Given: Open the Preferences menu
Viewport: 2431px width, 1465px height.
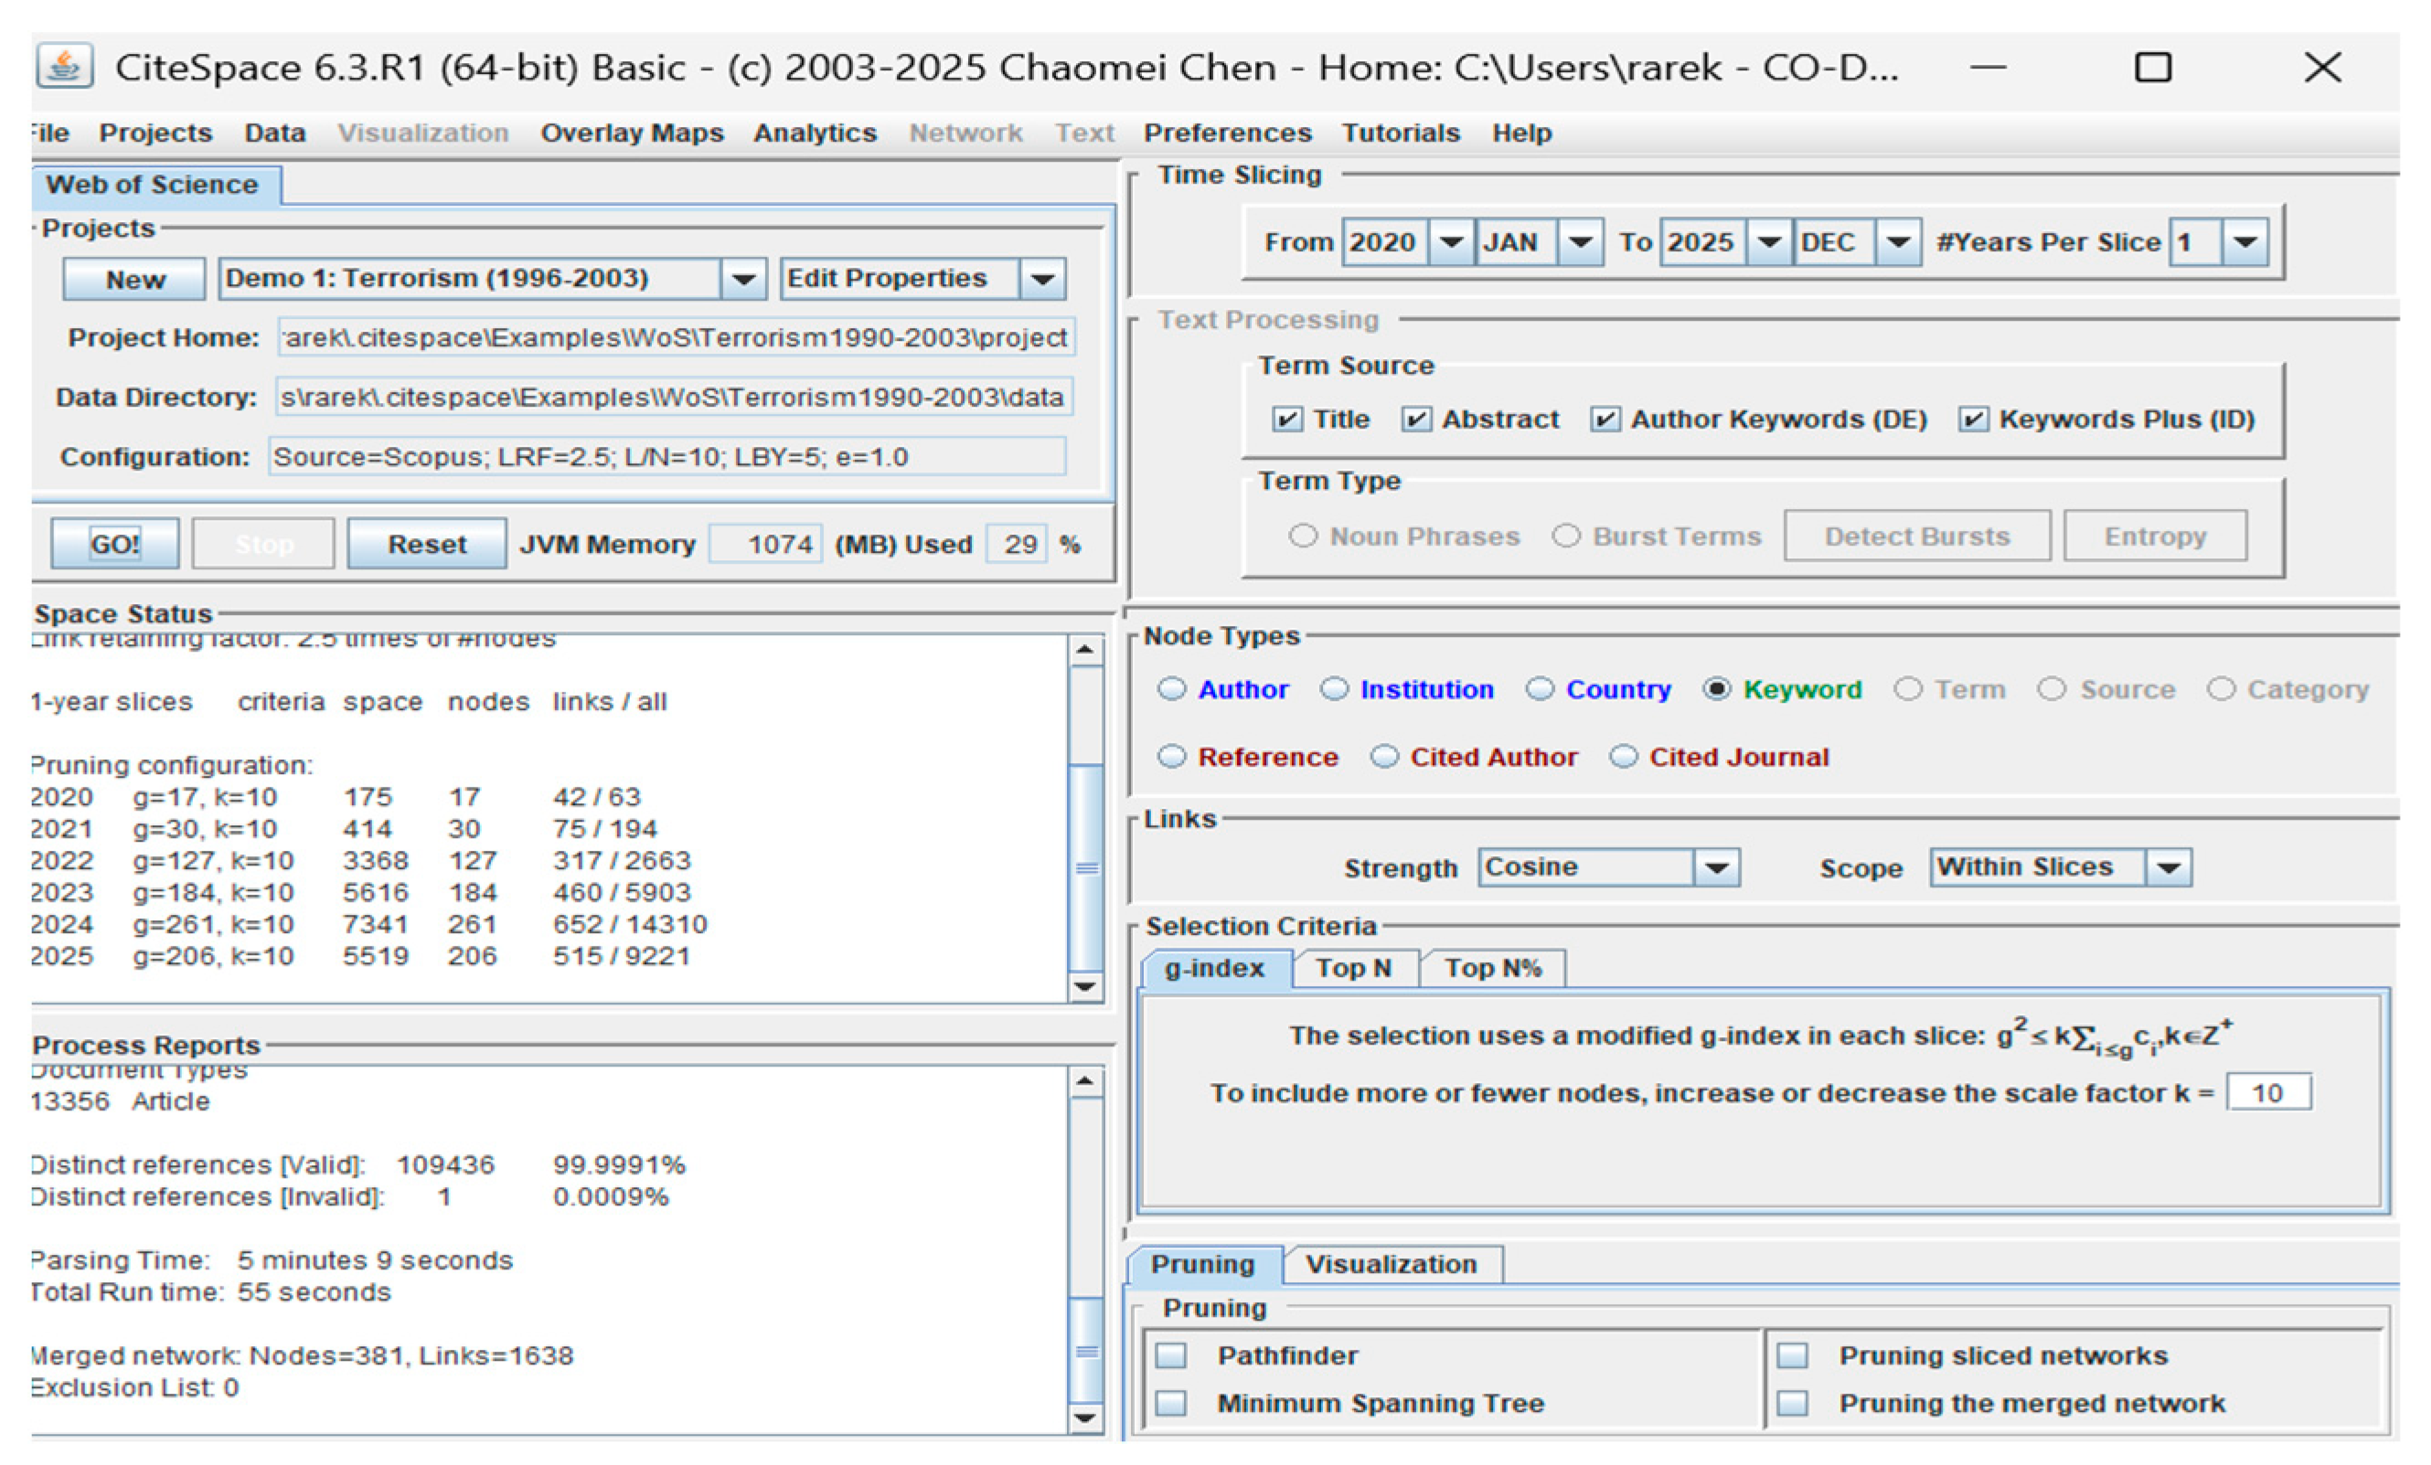Looking at the screenshot, I should 1227,133.
